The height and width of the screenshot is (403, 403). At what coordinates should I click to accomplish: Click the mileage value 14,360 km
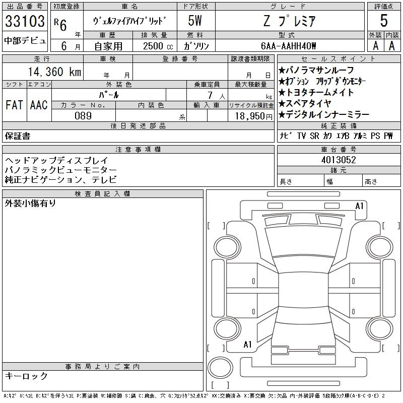(x=54, y=72)
